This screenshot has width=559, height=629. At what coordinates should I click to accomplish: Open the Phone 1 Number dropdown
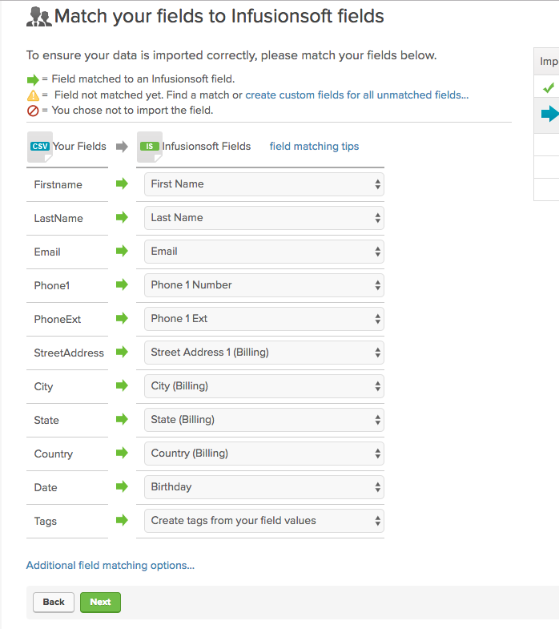(263, 285)
